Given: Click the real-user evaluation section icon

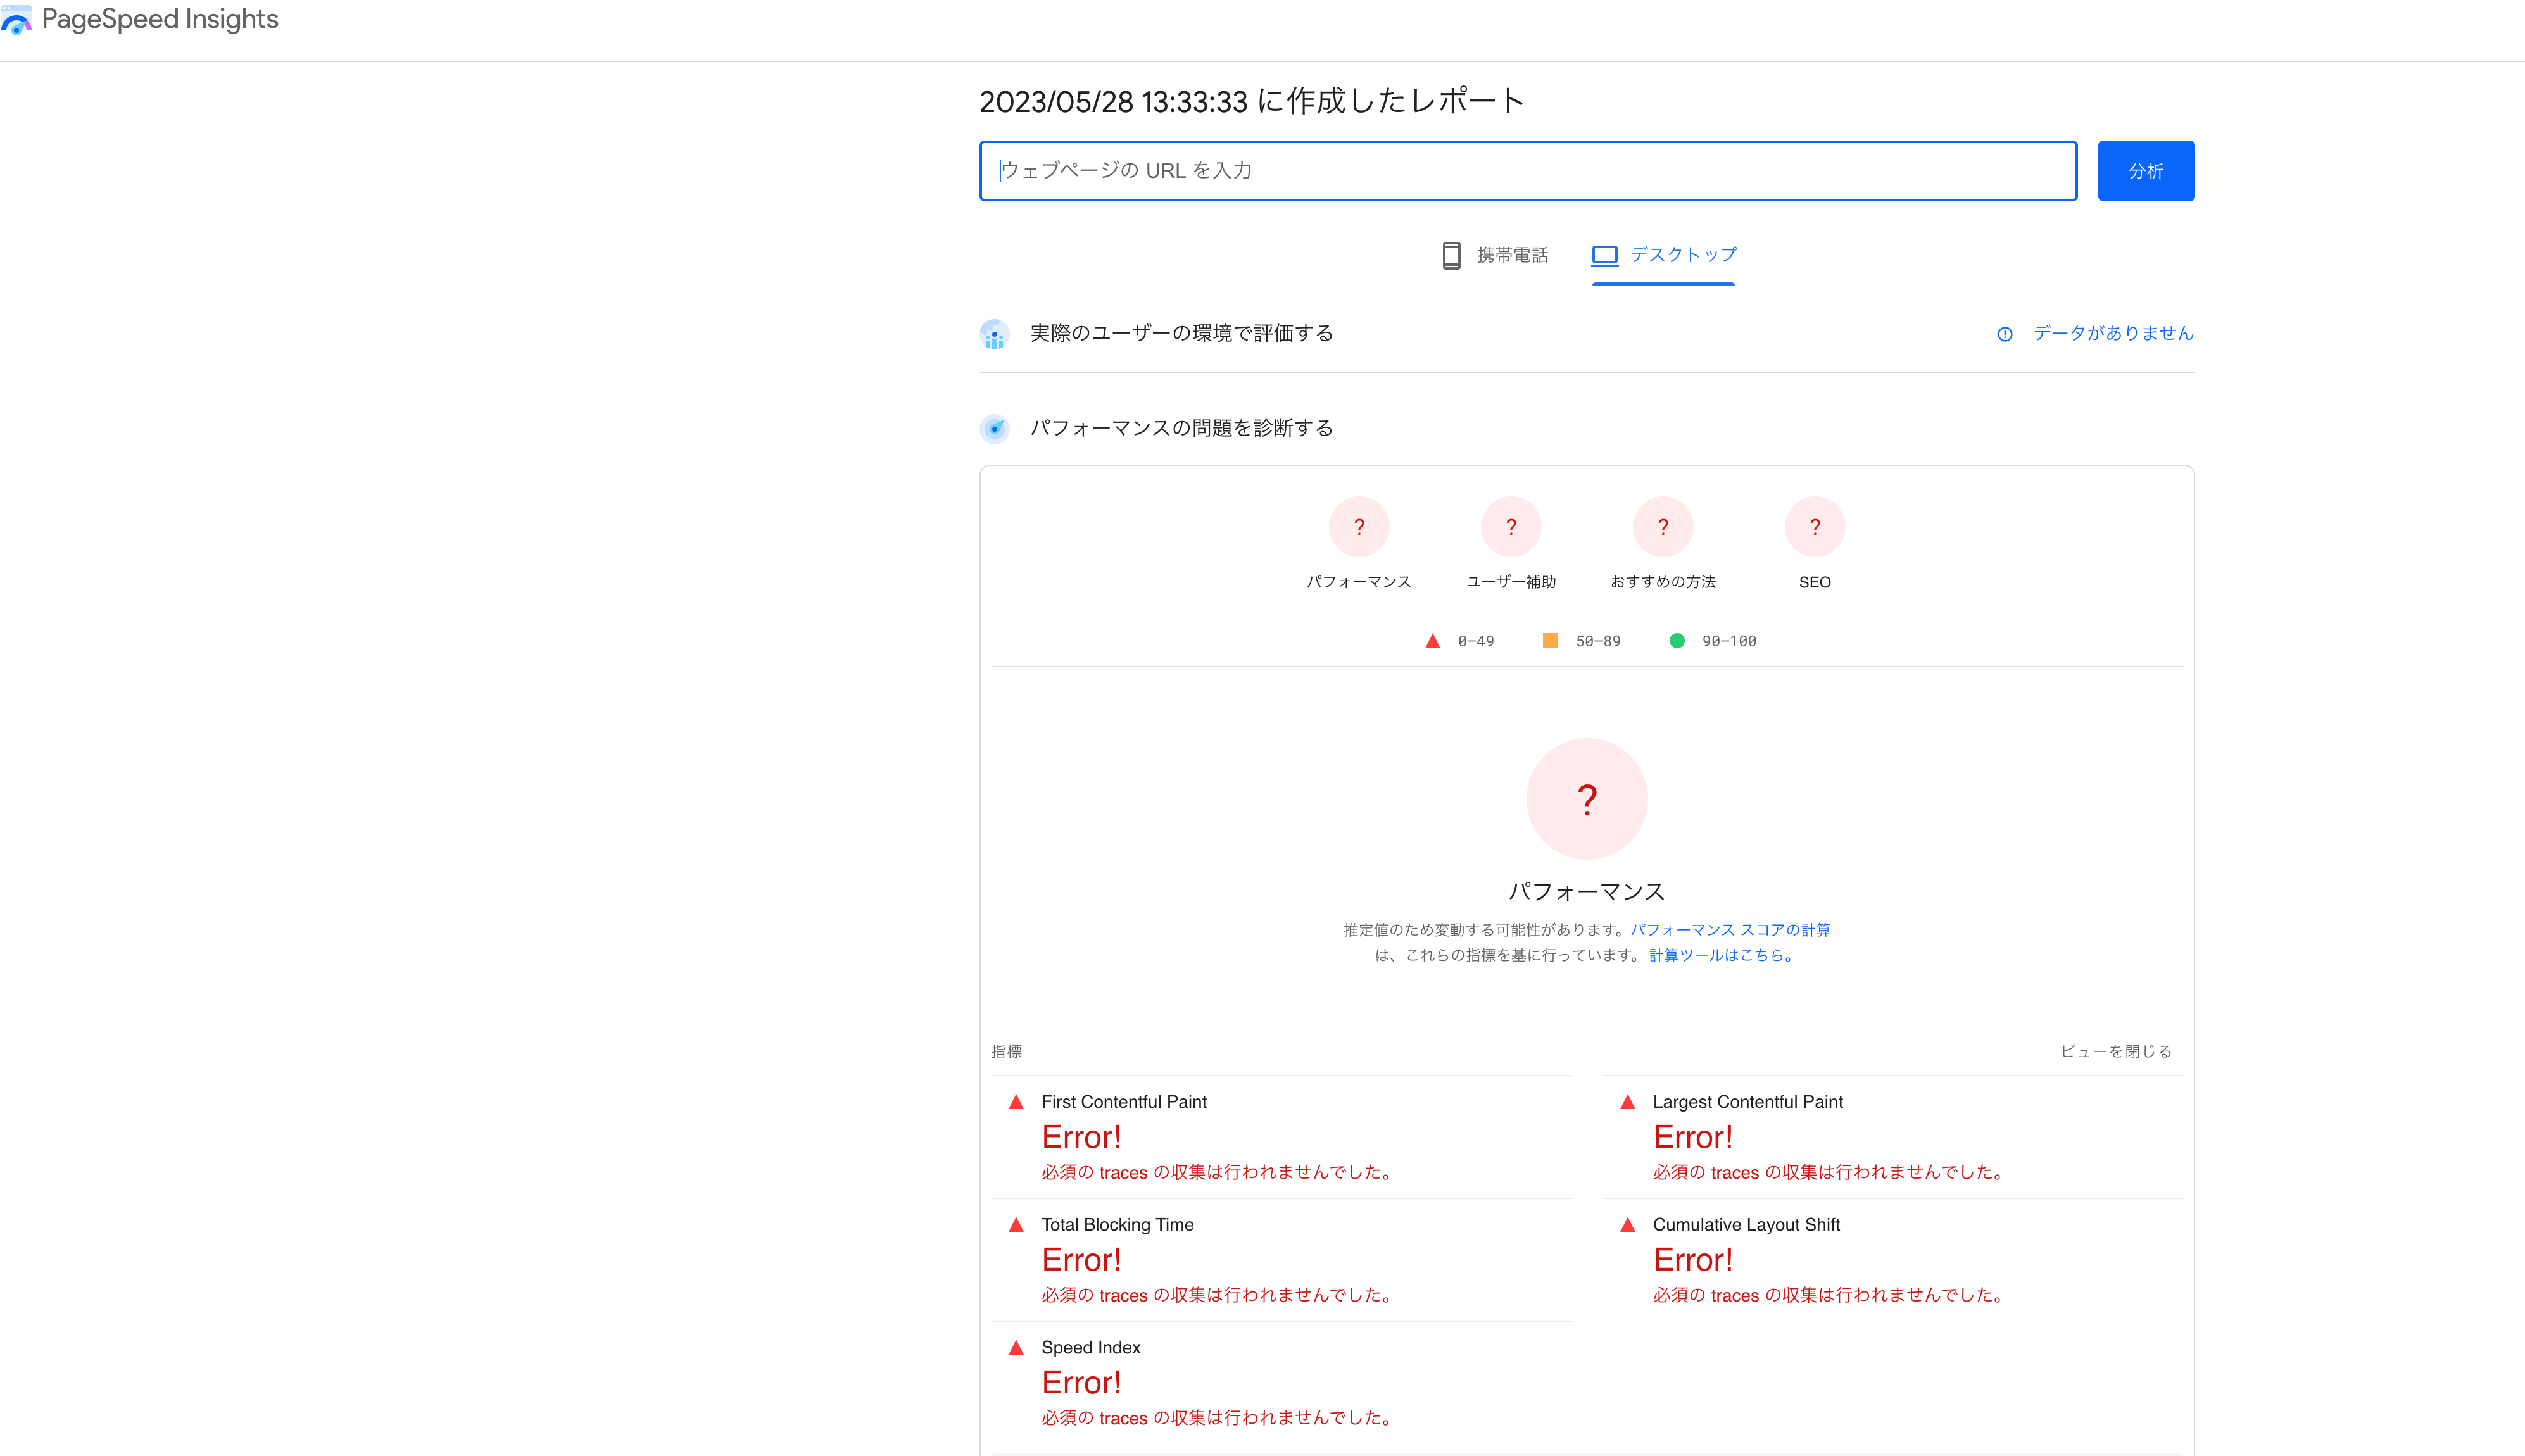Looking at the screenshot, I should coord(994,334).
